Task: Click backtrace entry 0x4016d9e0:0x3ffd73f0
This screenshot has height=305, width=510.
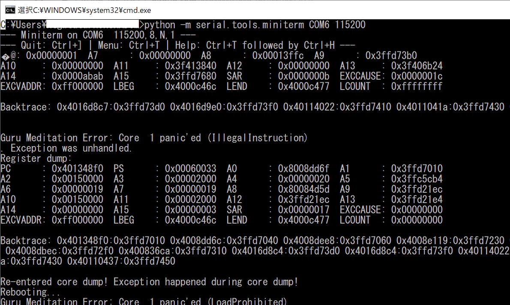Action: click(224, 107)
